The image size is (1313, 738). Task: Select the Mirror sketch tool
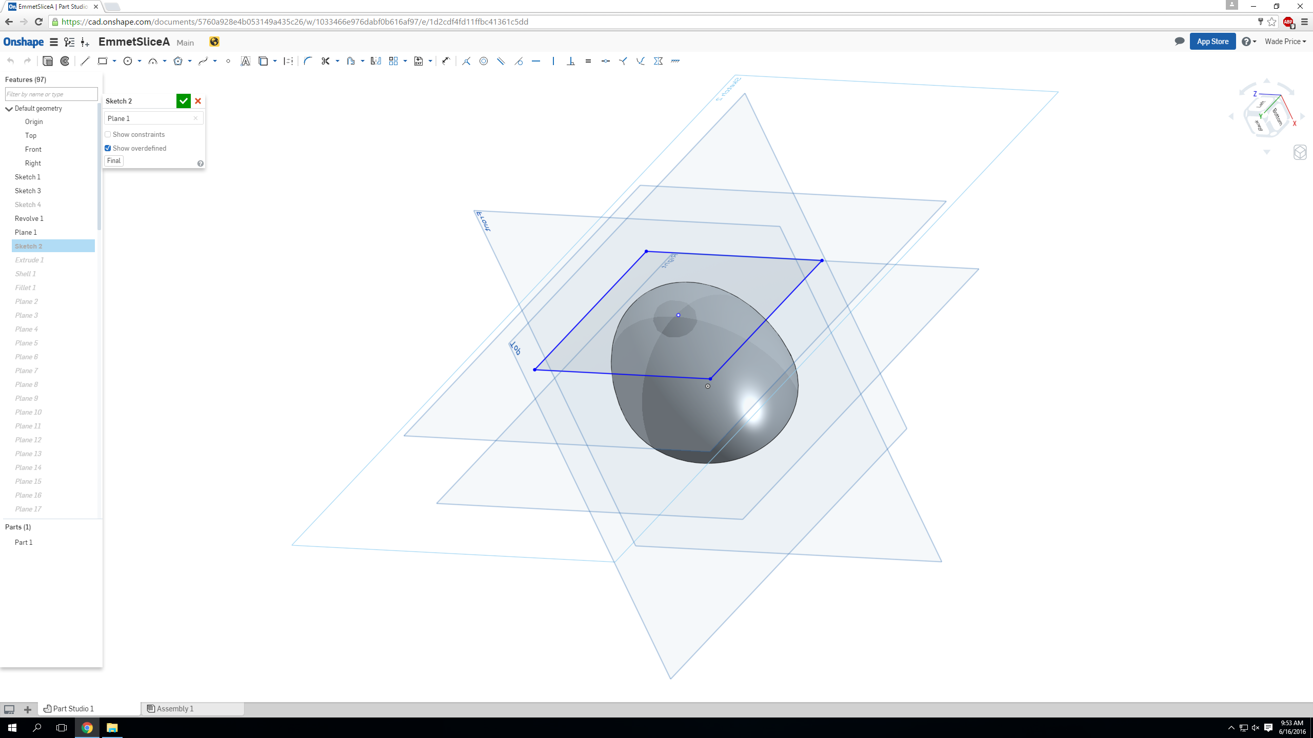pos(376,61)
